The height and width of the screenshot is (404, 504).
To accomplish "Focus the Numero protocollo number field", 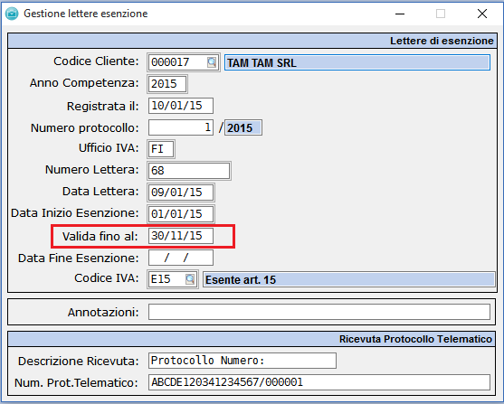I will click(181, 127).
